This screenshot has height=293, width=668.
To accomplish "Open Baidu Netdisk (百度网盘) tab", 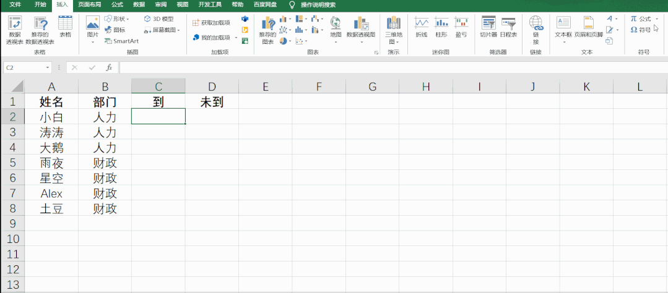I will tap(265, 5).
